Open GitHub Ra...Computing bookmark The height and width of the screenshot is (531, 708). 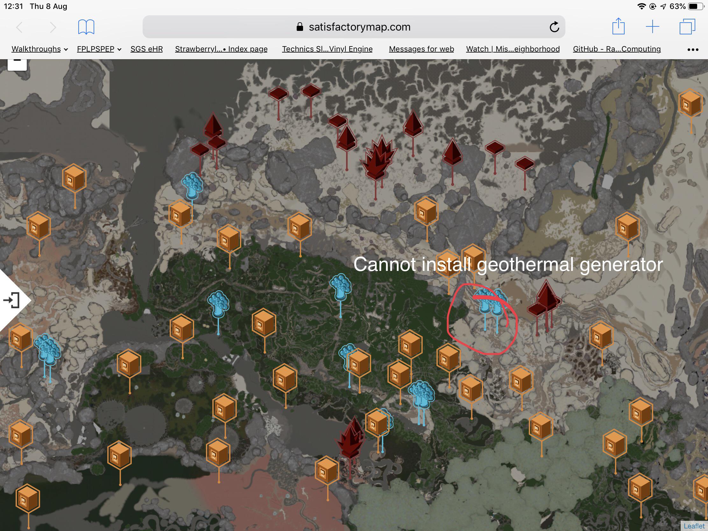point(616,49)
